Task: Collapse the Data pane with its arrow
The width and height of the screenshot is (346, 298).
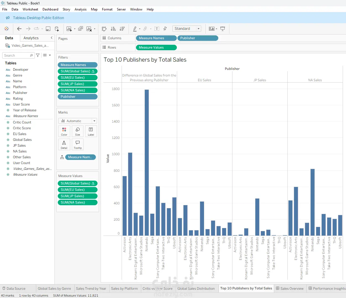Action: click(51, 38)
